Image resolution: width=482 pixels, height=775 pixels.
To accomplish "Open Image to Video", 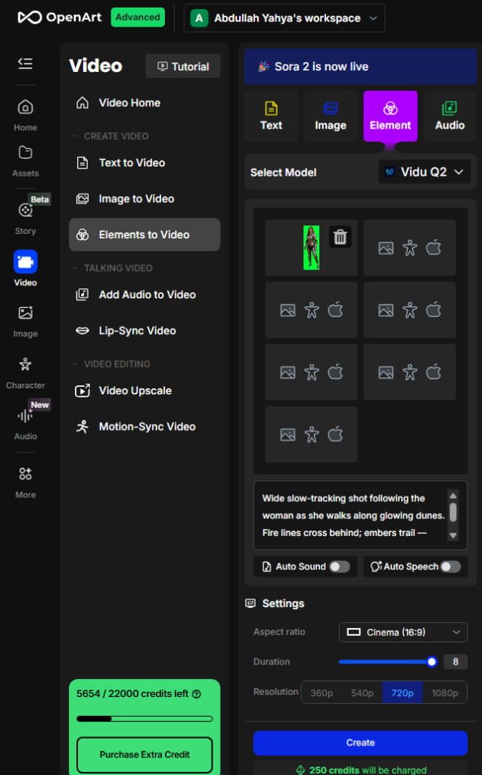I will point(145,199).
